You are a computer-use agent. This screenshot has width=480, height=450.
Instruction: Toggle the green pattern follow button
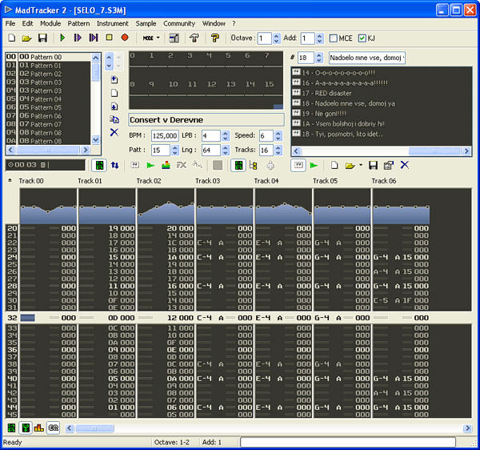100,165
